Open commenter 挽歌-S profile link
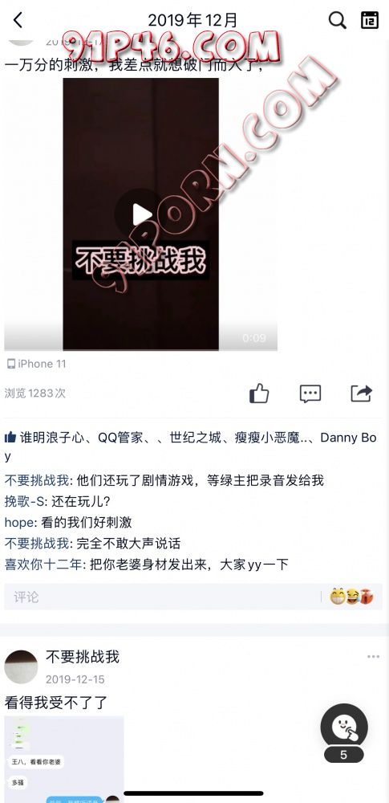Viewport: 389px width, 803px height. pyautogui.click(x=24, y=501)
